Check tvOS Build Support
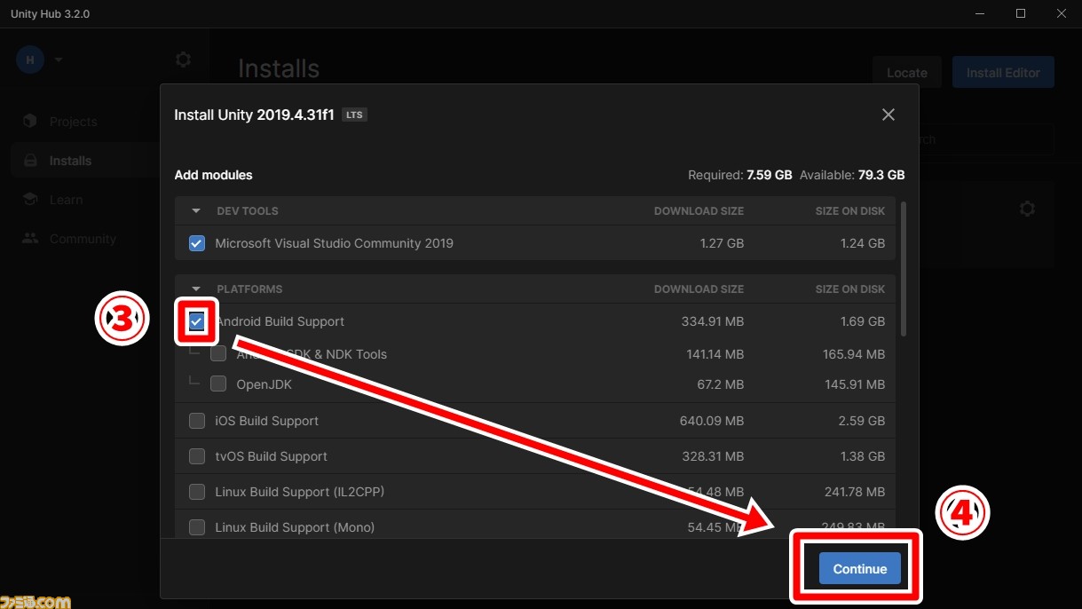This screenshot has width=1082, height=609. point(197,456)
